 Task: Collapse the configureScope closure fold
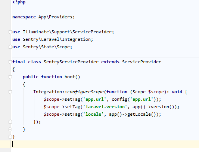click(x=10, y=92)
